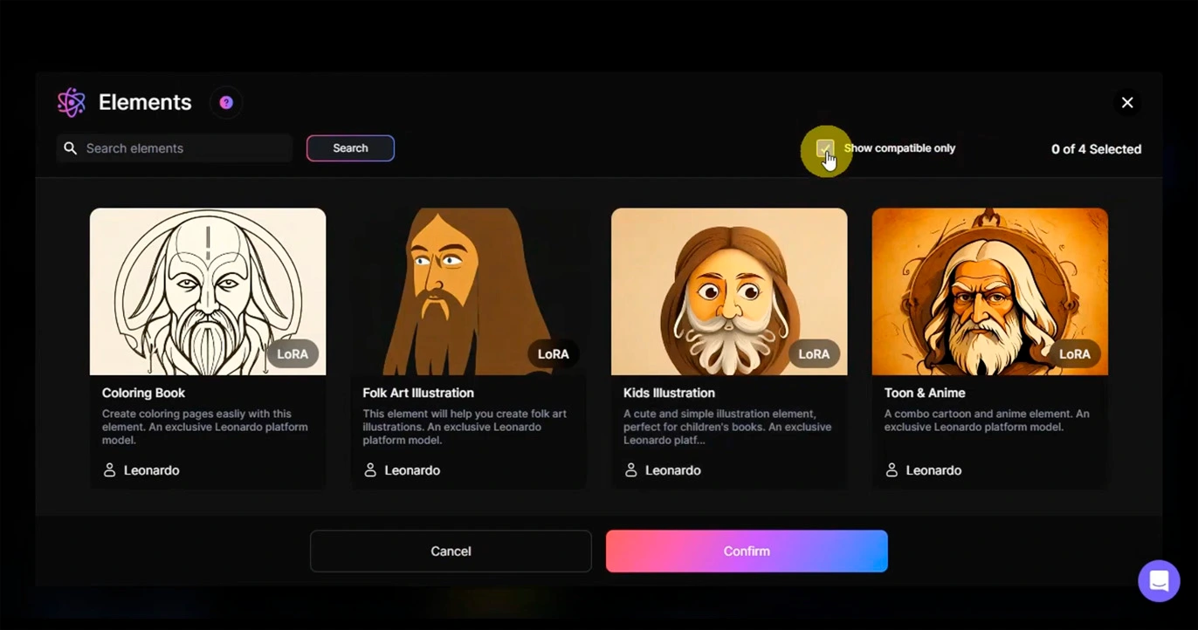
Task: Click the user icon under Coloring Book
Action: click(x=109, y=470)
